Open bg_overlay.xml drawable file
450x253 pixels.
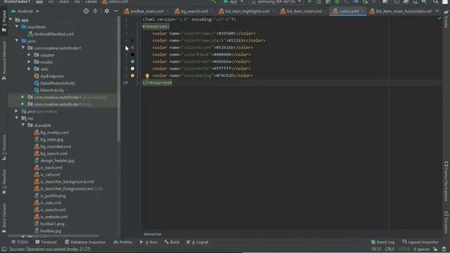(x=54, y=133)
